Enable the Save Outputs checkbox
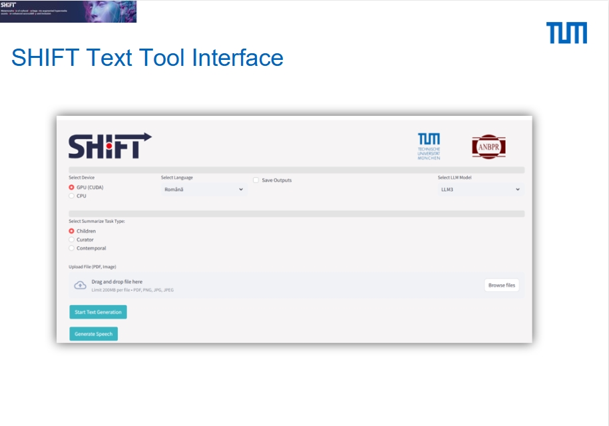 coord(256,180)
